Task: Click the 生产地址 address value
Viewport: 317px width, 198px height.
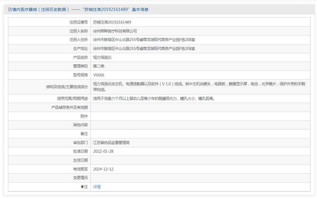Action: [x=144, y=49]
